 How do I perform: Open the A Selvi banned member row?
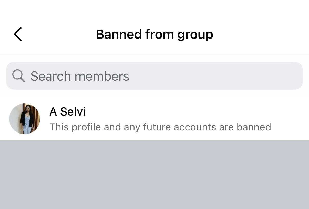click(x=154, y=119)
